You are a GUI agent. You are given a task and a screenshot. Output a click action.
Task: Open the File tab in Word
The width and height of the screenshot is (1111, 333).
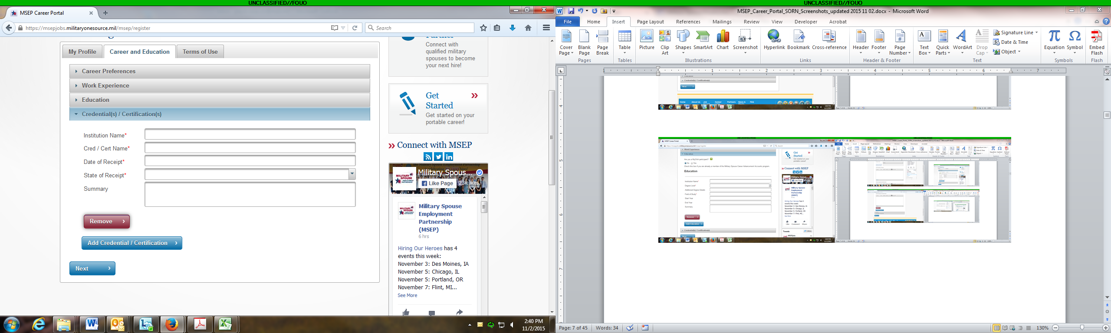pos(568,22)
